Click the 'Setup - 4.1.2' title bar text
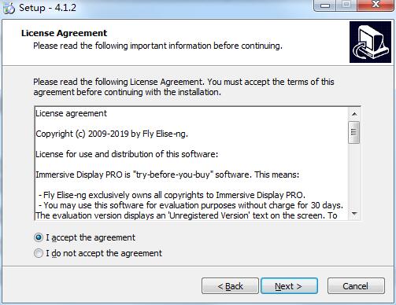 (x=47, y=8)
